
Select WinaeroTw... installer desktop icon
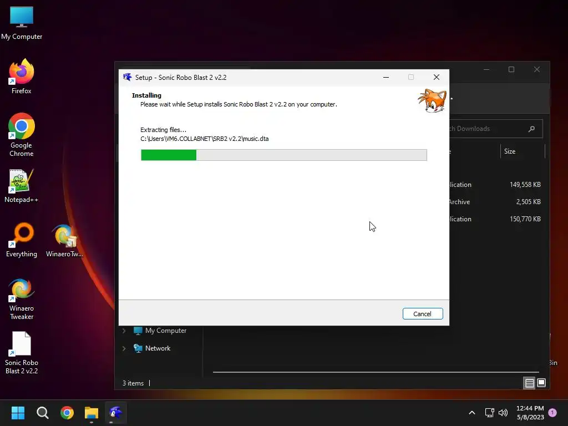pos(64,241)
